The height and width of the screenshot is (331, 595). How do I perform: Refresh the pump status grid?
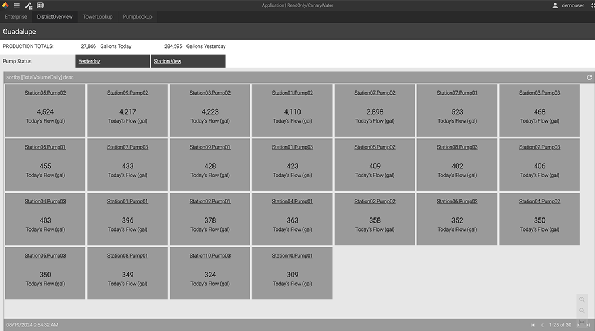(589, 77)
